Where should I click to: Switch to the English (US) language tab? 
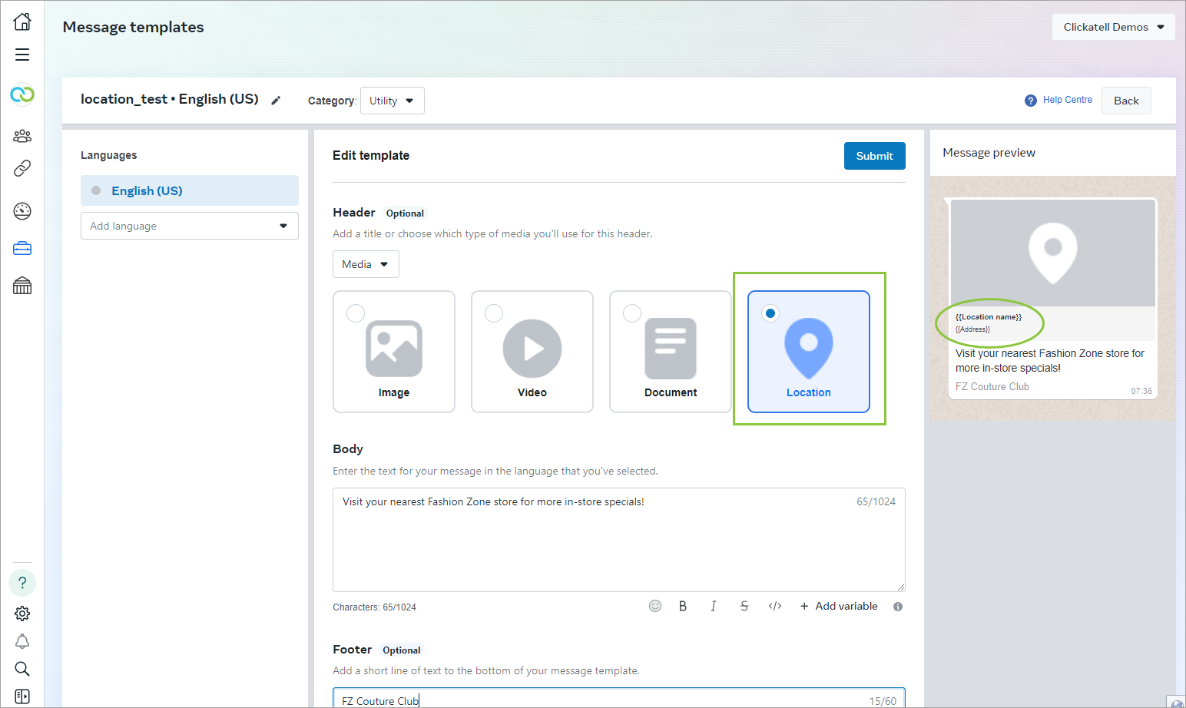(189, 190)
